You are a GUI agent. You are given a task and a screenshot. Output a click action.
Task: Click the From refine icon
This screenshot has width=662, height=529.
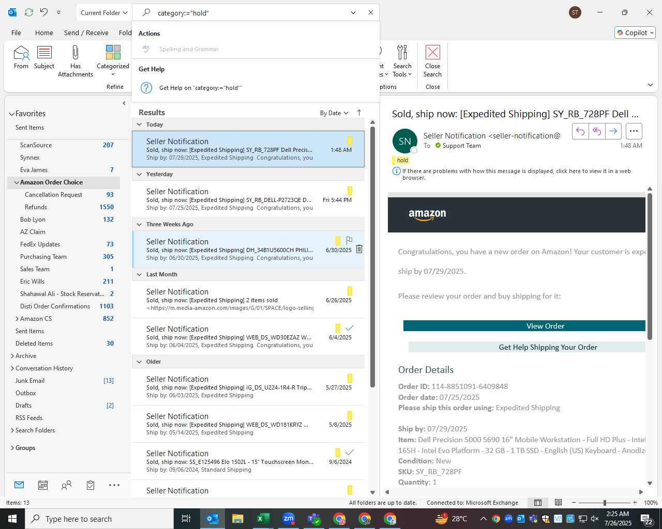coord(21,57)
